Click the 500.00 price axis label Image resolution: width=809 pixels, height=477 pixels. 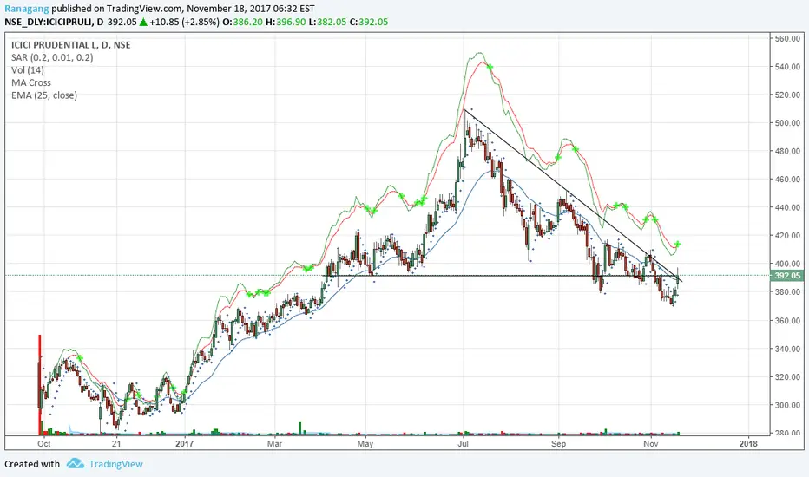click(787, 123)
